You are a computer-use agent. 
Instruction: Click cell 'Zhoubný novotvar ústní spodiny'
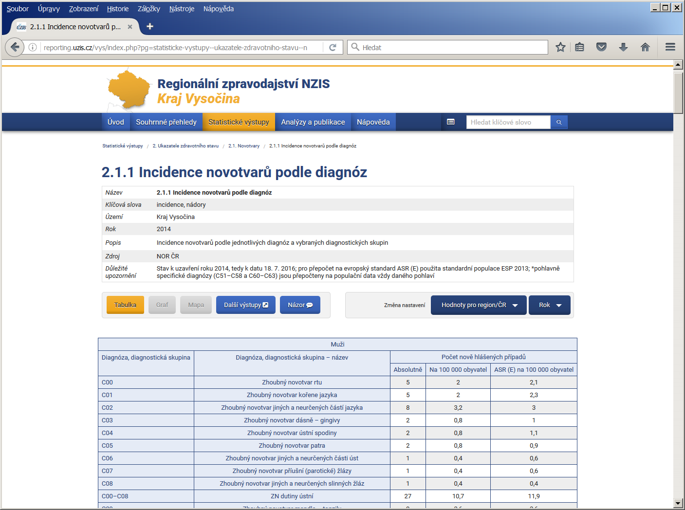tap(292, 433)
